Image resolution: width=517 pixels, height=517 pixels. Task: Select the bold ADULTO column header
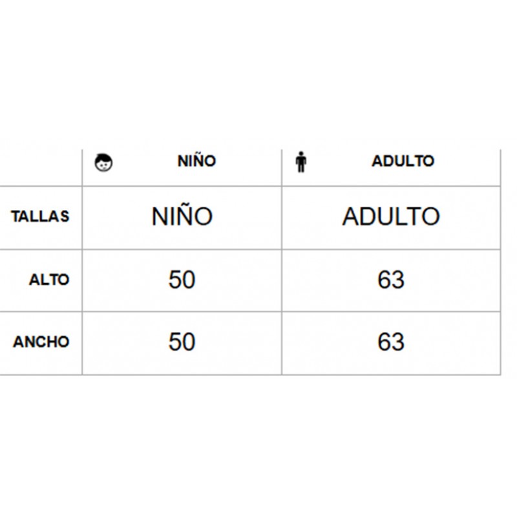pos(403,161)
